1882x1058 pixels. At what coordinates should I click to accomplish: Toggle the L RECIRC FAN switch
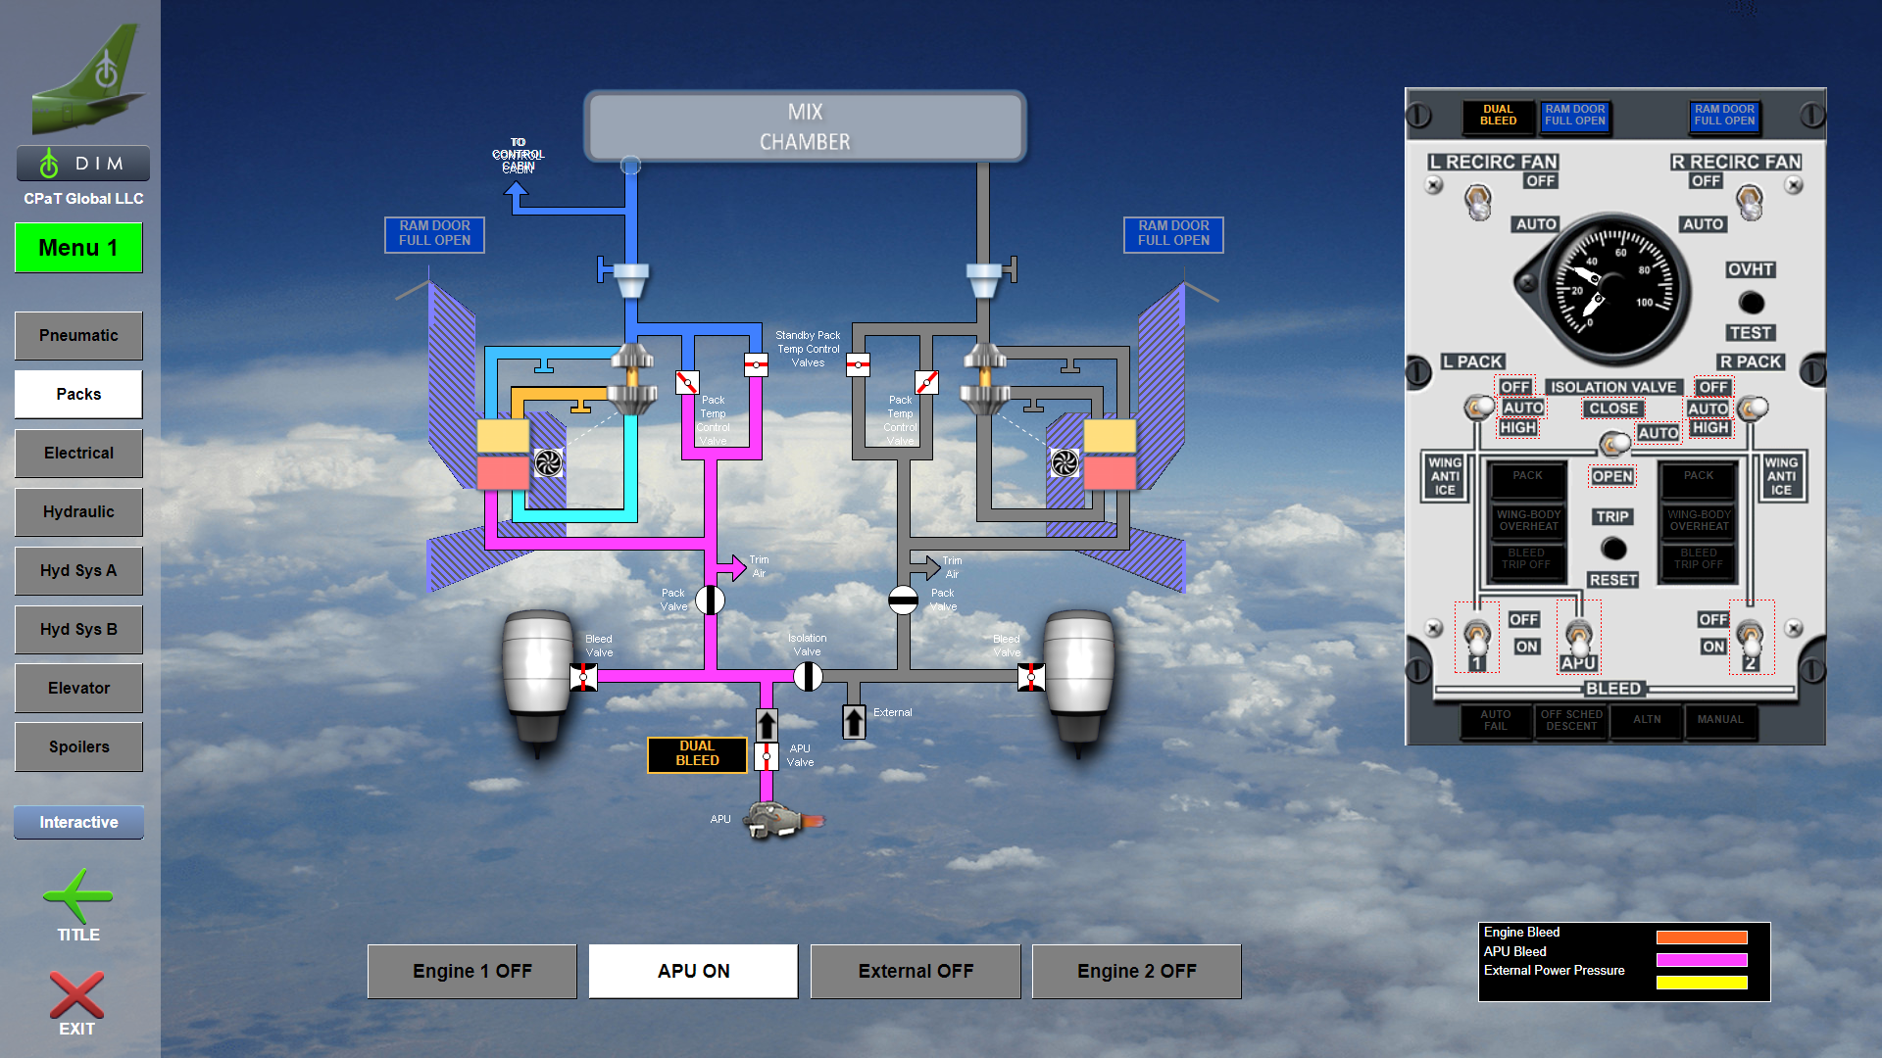point(1478,202)
